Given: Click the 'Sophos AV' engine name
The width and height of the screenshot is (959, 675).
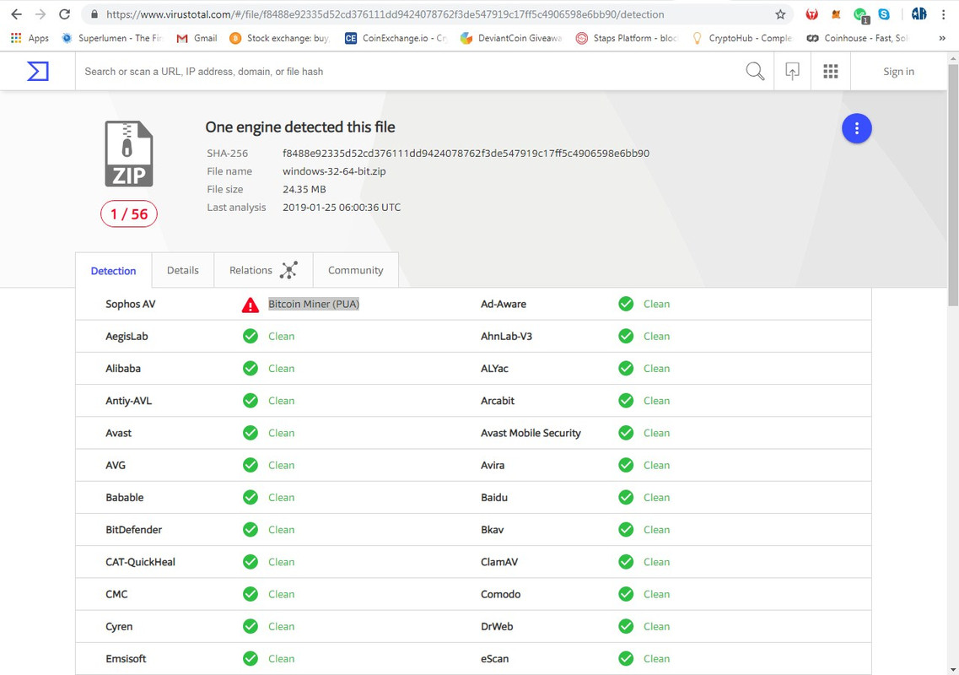Looking at the screenshot, I should 130,304.
